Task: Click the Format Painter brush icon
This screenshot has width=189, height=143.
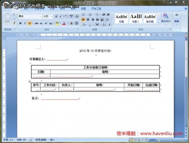Action: pos(14,23)
